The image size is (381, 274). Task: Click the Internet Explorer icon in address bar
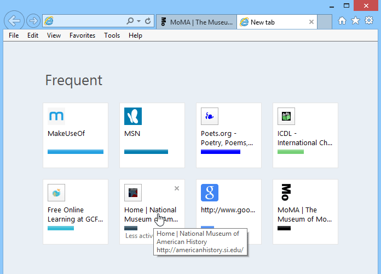coord(49,21)
